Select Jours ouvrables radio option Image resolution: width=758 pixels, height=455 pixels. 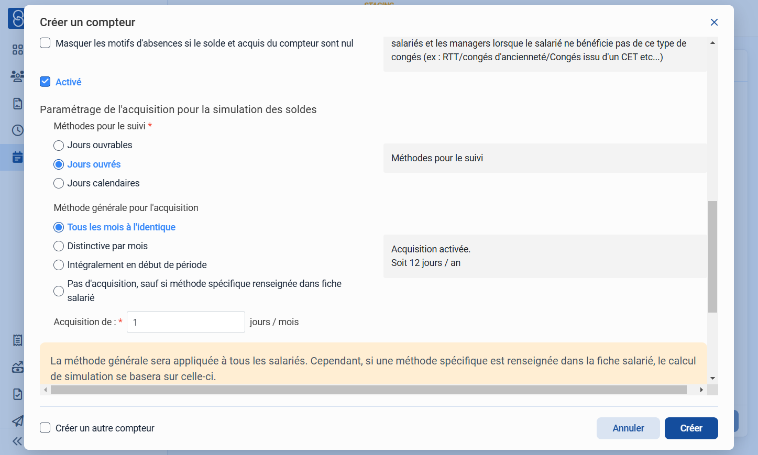click(x=59, y=146)
